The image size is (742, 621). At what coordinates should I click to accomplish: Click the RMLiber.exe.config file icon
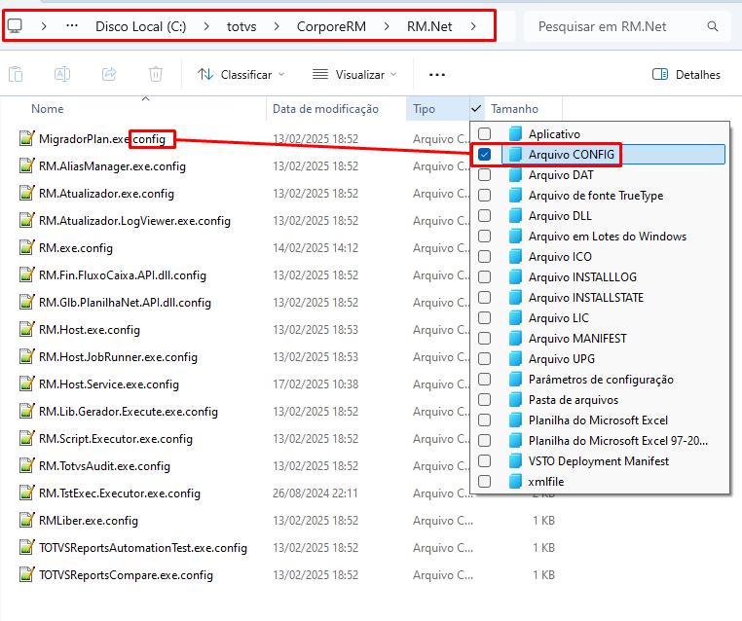[x=26, y=520]
